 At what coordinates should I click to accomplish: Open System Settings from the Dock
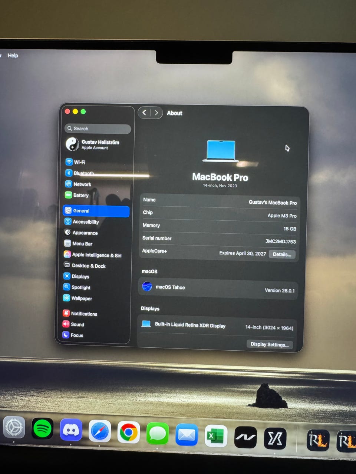(14, 428)
